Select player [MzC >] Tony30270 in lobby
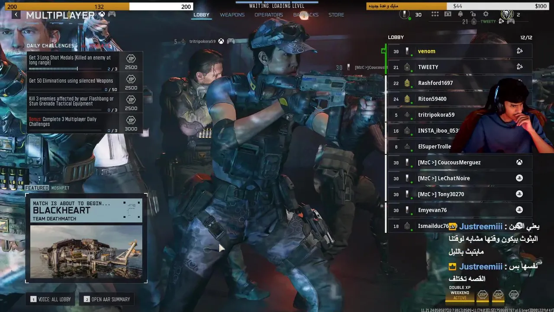Image resolution: width=554 pixels, height=312 pixels. 460,194
